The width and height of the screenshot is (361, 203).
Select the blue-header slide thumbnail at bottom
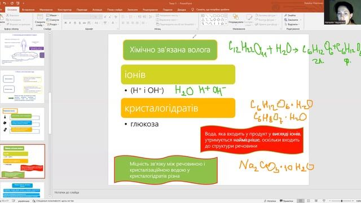(x=23, y=190)
